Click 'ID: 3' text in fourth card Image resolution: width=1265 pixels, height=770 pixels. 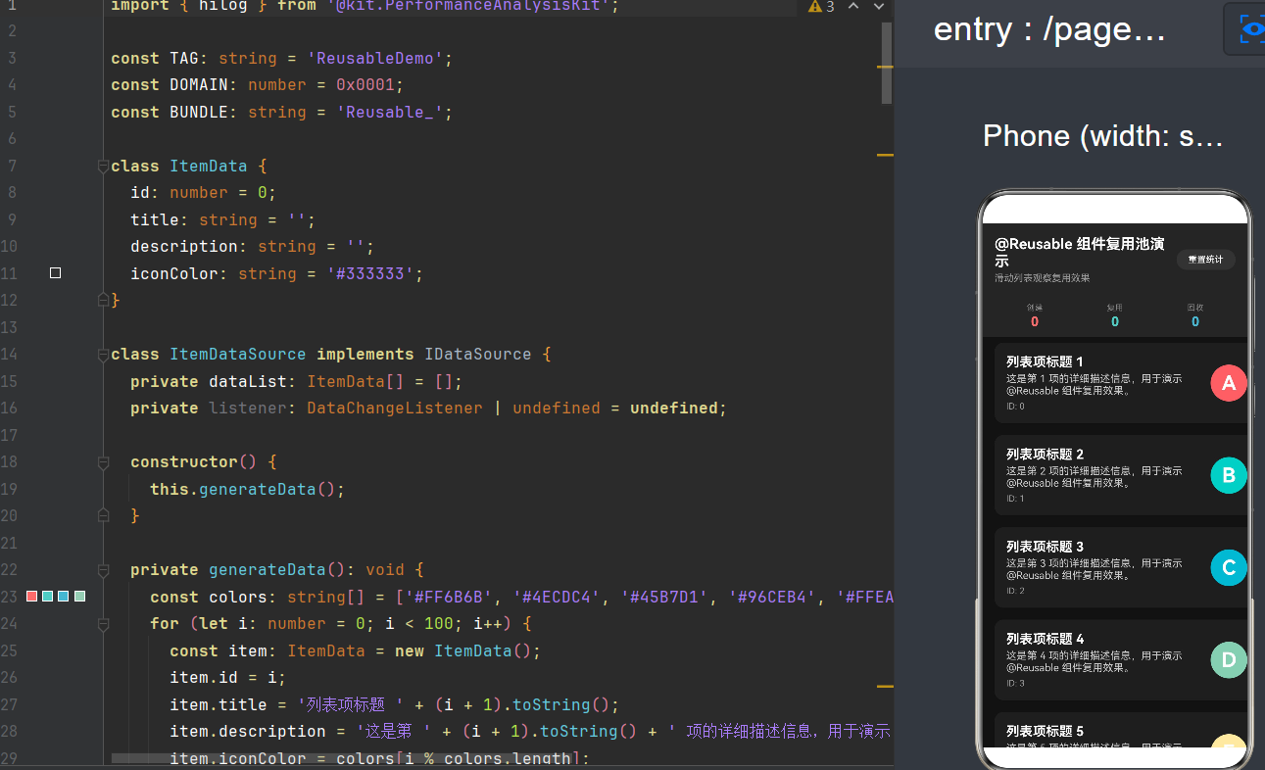tap(1015, 683)
